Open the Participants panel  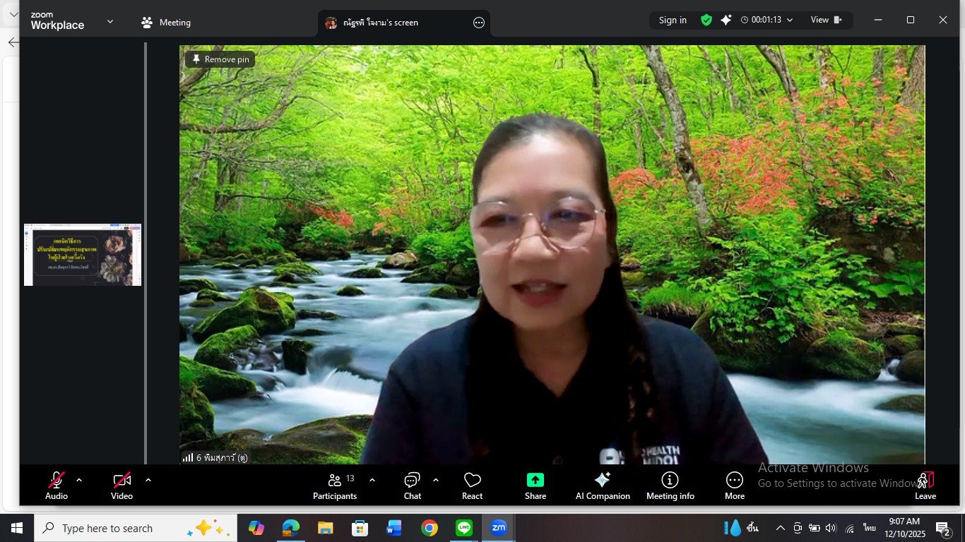pyautogui.click(x=335, y=486)
